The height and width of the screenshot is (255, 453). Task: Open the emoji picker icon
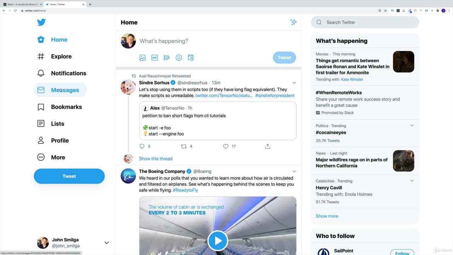[179, 58]
